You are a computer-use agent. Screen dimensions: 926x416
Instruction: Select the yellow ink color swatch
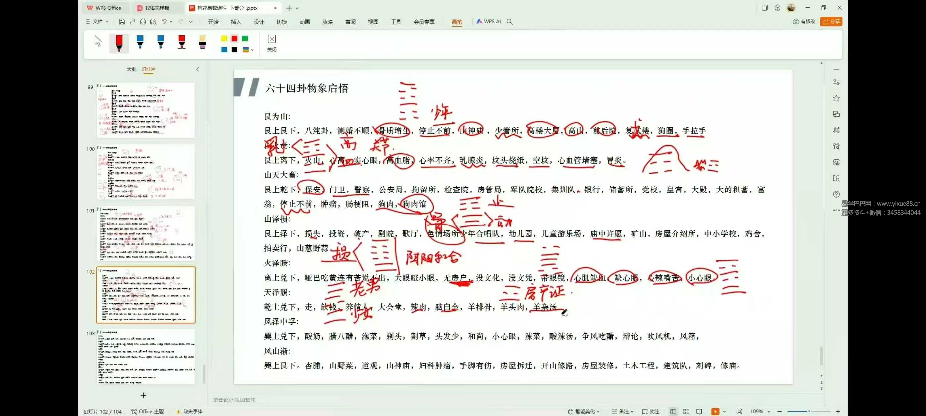point(224,39)
